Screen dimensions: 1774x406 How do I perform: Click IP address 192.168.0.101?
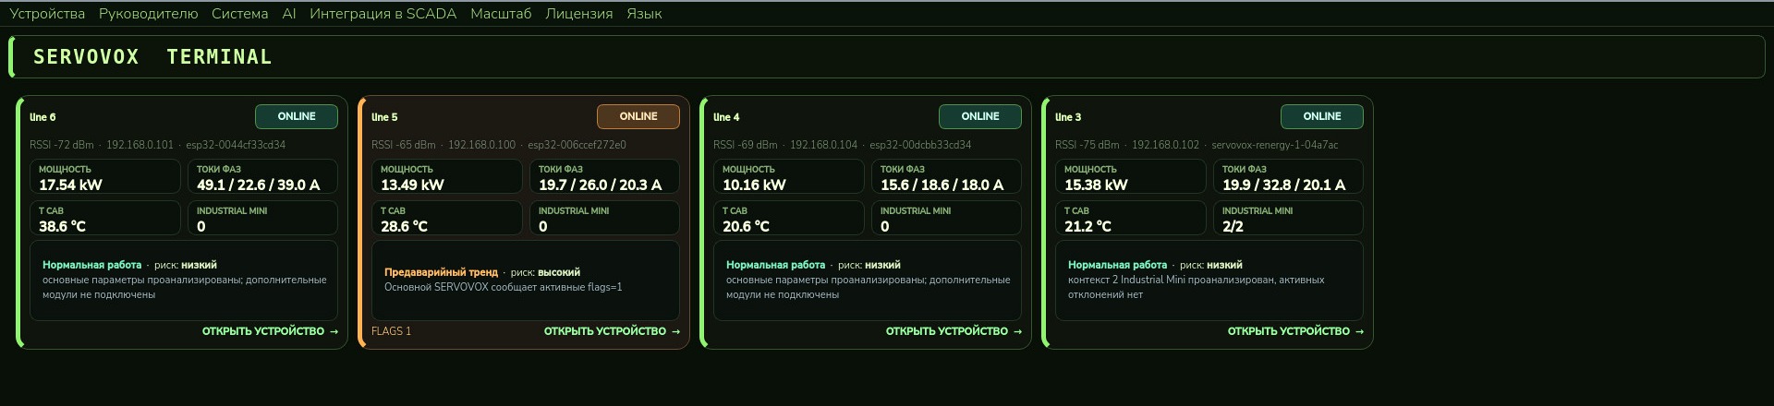(x=140, y=145)
